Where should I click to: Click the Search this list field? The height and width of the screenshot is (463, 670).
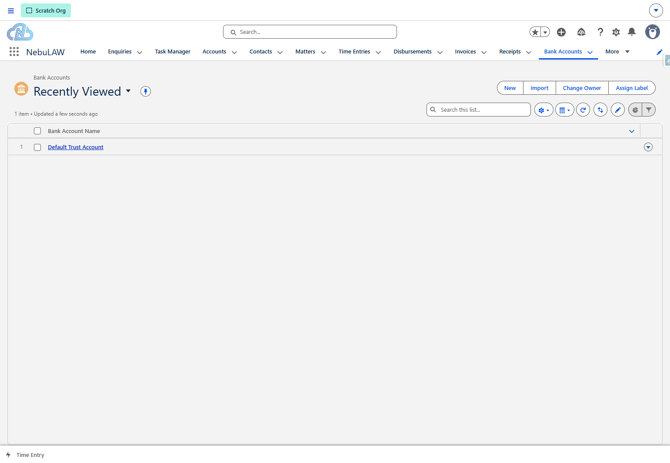(479, 110)
